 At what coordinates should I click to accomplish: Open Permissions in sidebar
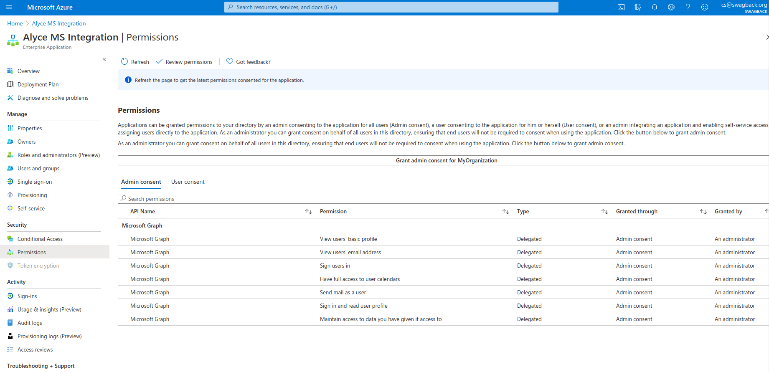pyautogui.click(x=55, y=252)
